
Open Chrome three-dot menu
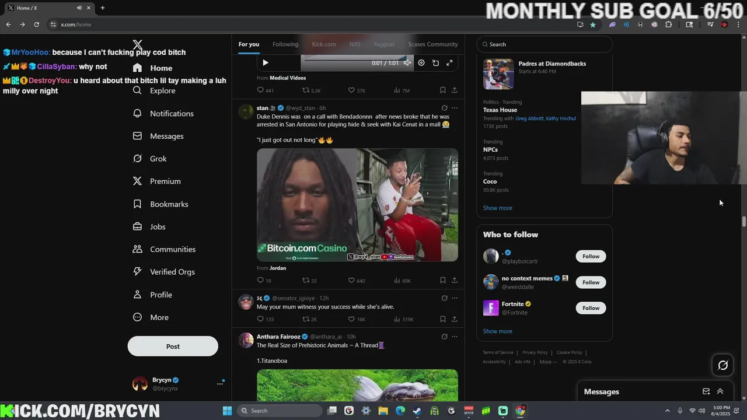pyautogui.click(x=739, y=24)
